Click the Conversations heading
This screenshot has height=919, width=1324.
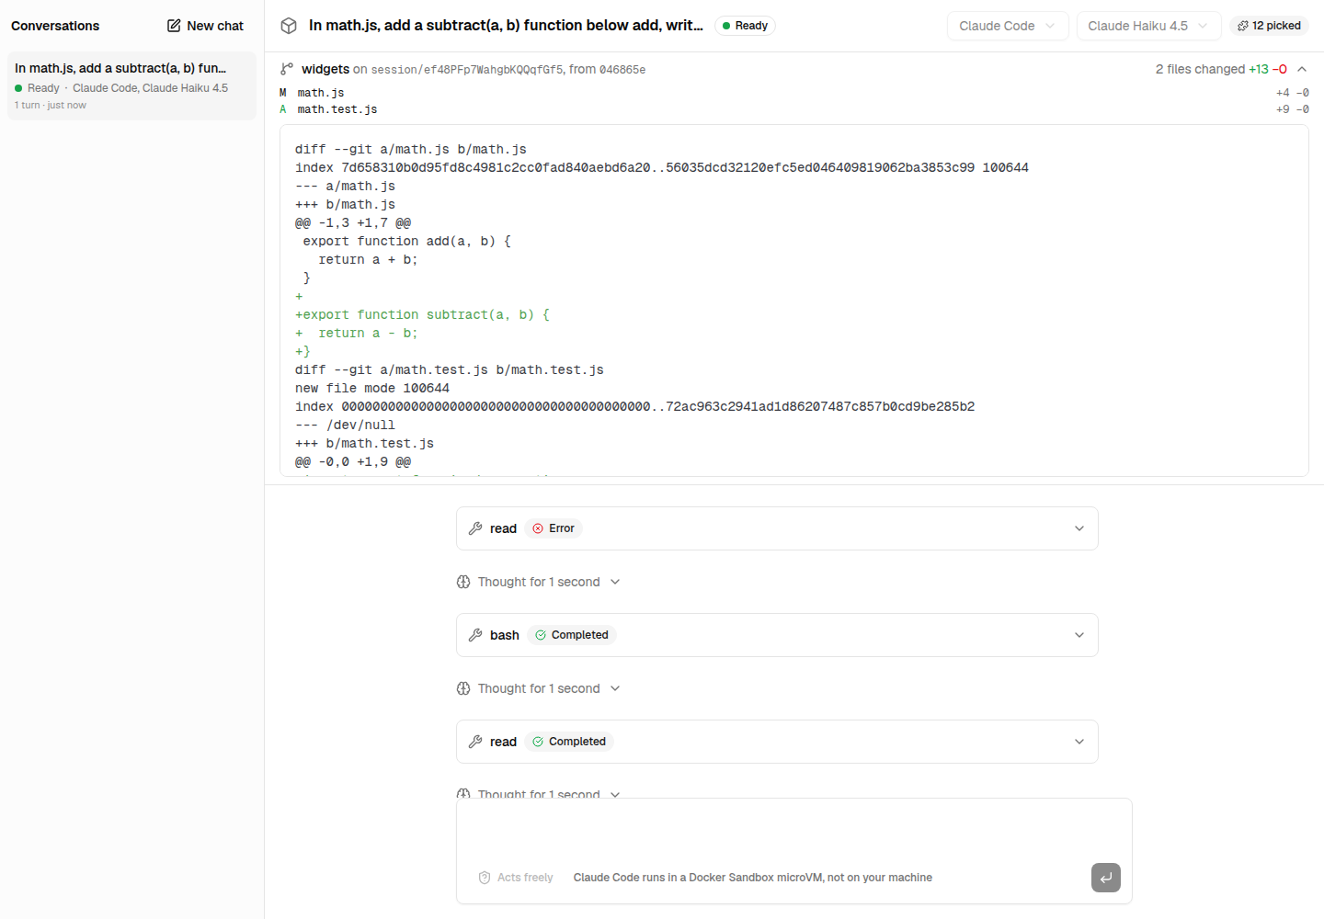[x=55, y=26]
